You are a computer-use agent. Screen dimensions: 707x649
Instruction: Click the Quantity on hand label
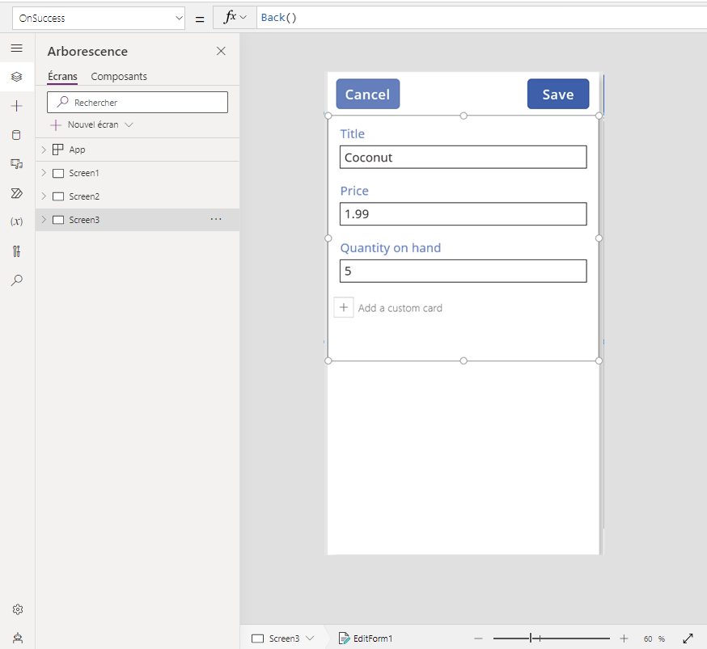(391, 248)
